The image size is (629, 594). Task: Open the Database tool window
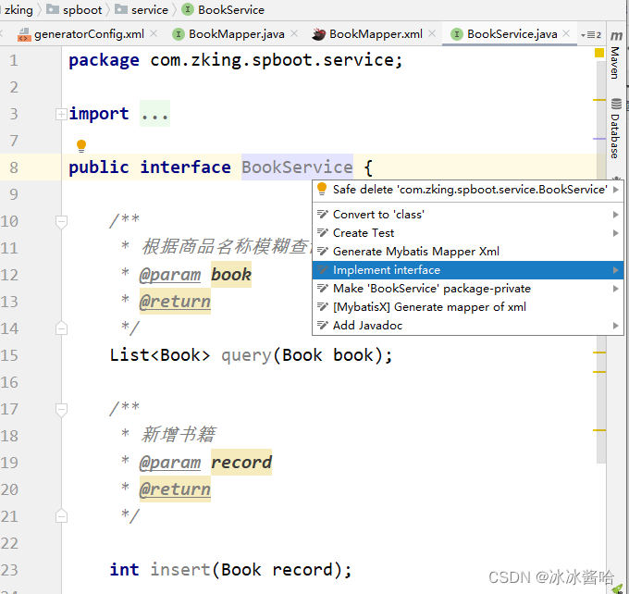tap(616, 128)
